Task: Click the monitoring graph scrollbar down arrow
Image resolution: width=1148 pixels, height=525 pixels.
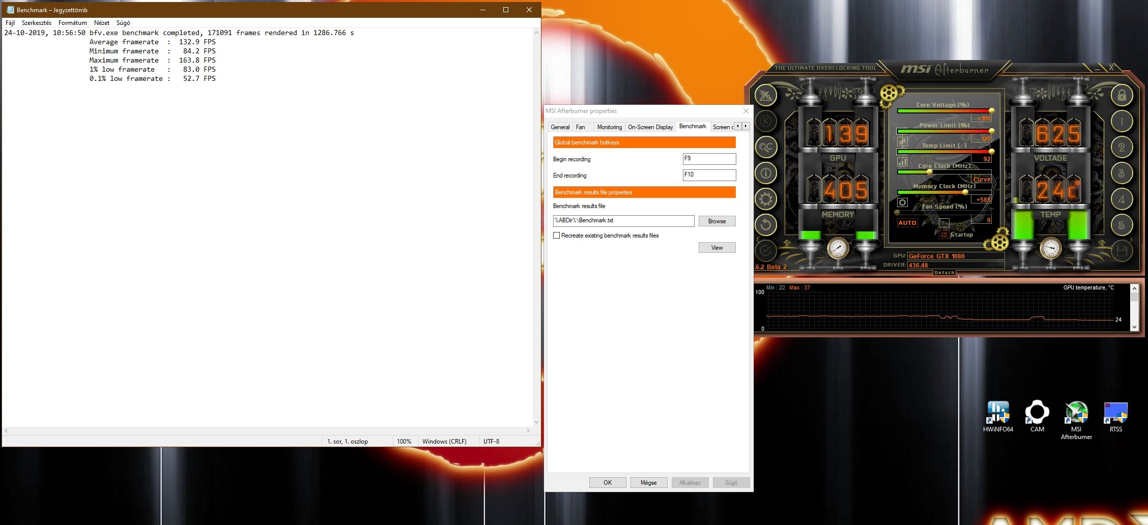Action: click(x=1134, y=327)
